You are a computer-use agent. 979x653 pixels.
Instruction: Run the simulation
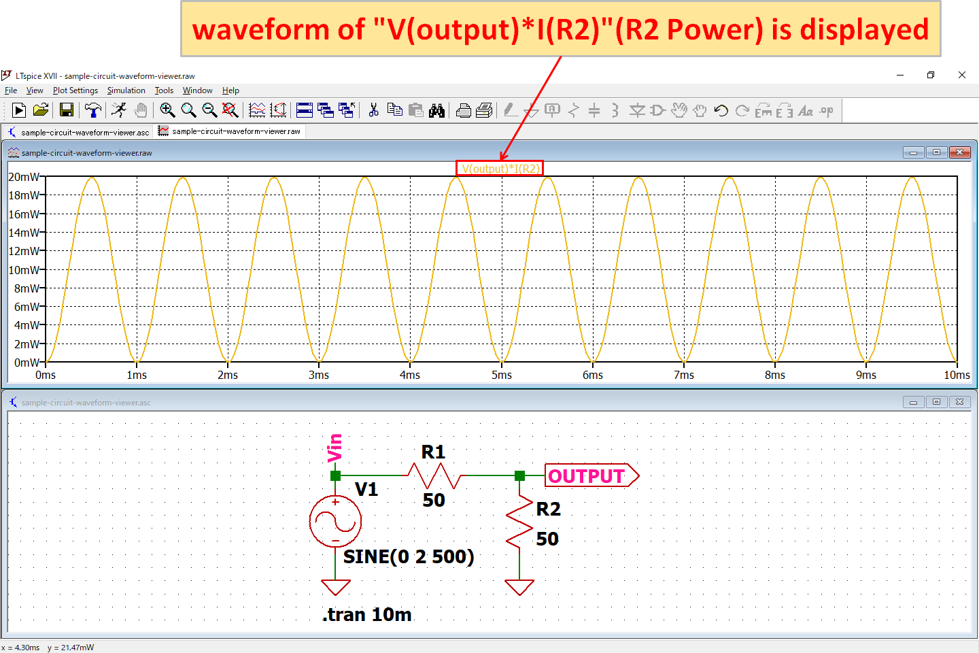(x=18, y=110)
